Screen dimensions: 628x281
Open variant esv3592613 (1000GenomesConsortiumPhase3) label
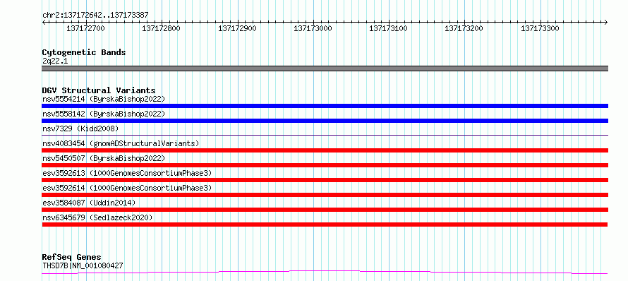click(127, 173)
